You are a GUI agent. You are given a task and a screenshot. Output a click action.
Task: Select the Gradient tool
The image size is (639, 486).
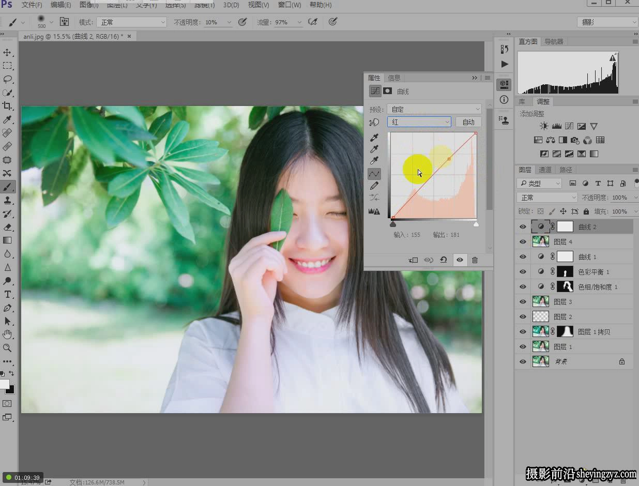pos(7,240)
